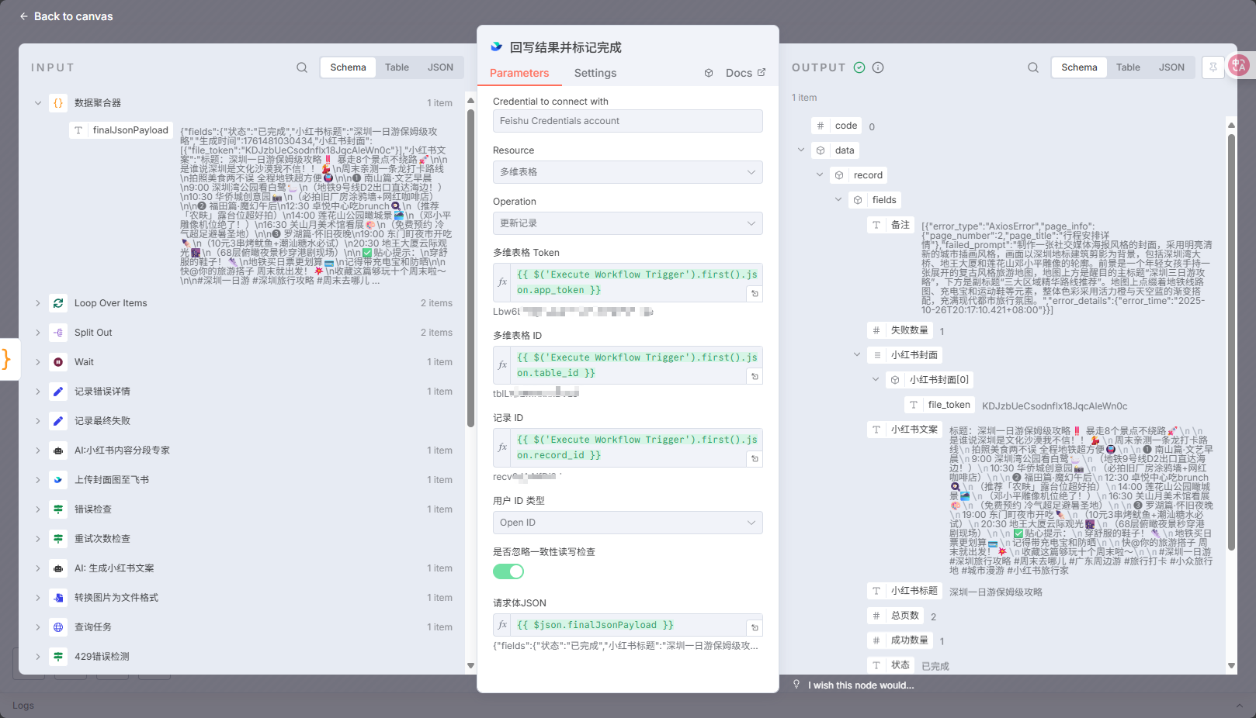This screenshot has width=1256, height=718.
Task: Open expression editor for 记录 ID field
Action: [x=755, y=459]
